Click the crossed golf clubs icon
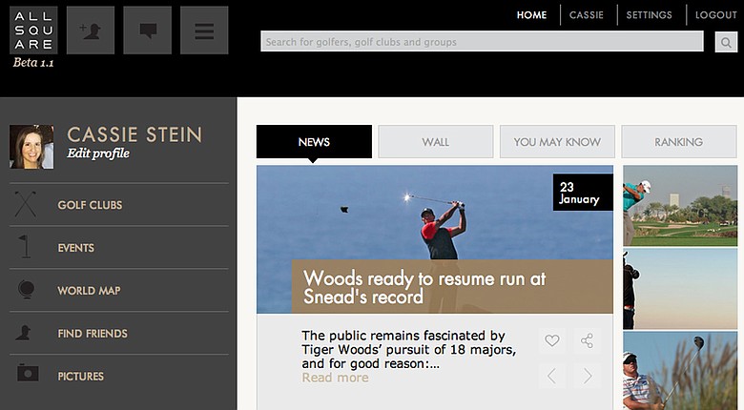Image resolution: width=744 pixels, height=410 pixels. [25, 204]
